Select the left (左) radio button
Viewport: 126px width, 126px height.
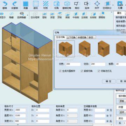pos(107,110)
